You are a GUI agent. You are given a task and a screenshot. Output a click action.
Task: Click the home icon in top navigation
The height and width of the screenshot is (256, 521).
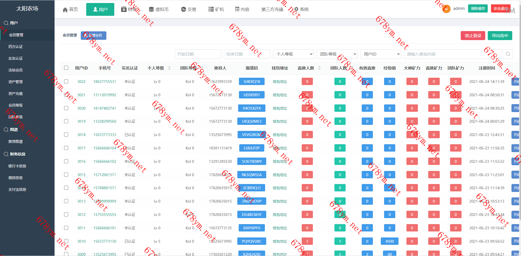[65, 10]
